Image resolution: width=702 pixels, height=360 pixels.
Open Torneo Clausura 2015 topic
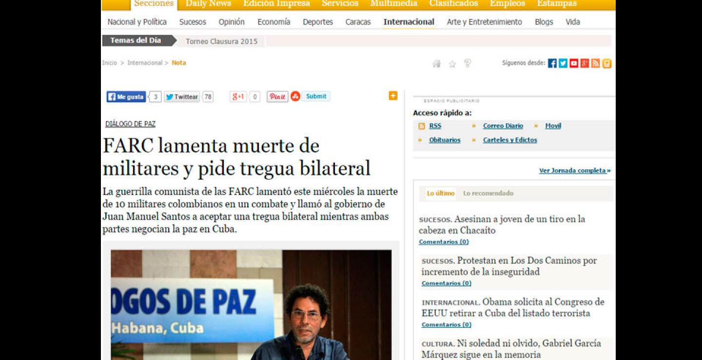pos(222,41)
